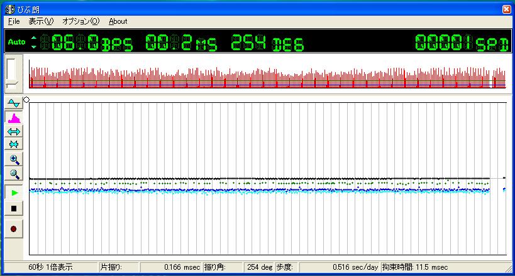Increase BPS with the up arrow

[33, 38]
